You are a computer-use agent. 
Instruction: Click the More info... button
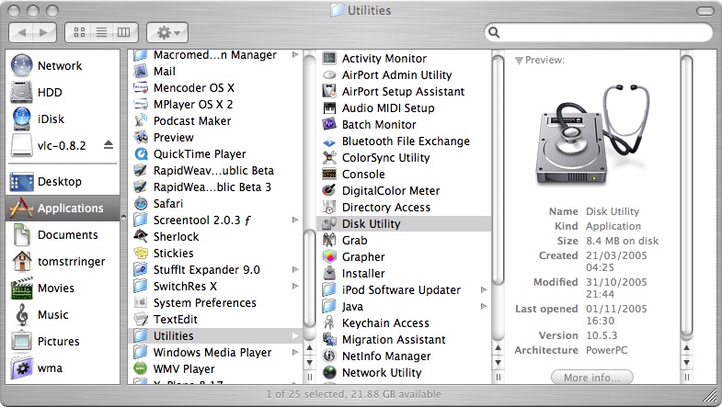coord(591,377)
